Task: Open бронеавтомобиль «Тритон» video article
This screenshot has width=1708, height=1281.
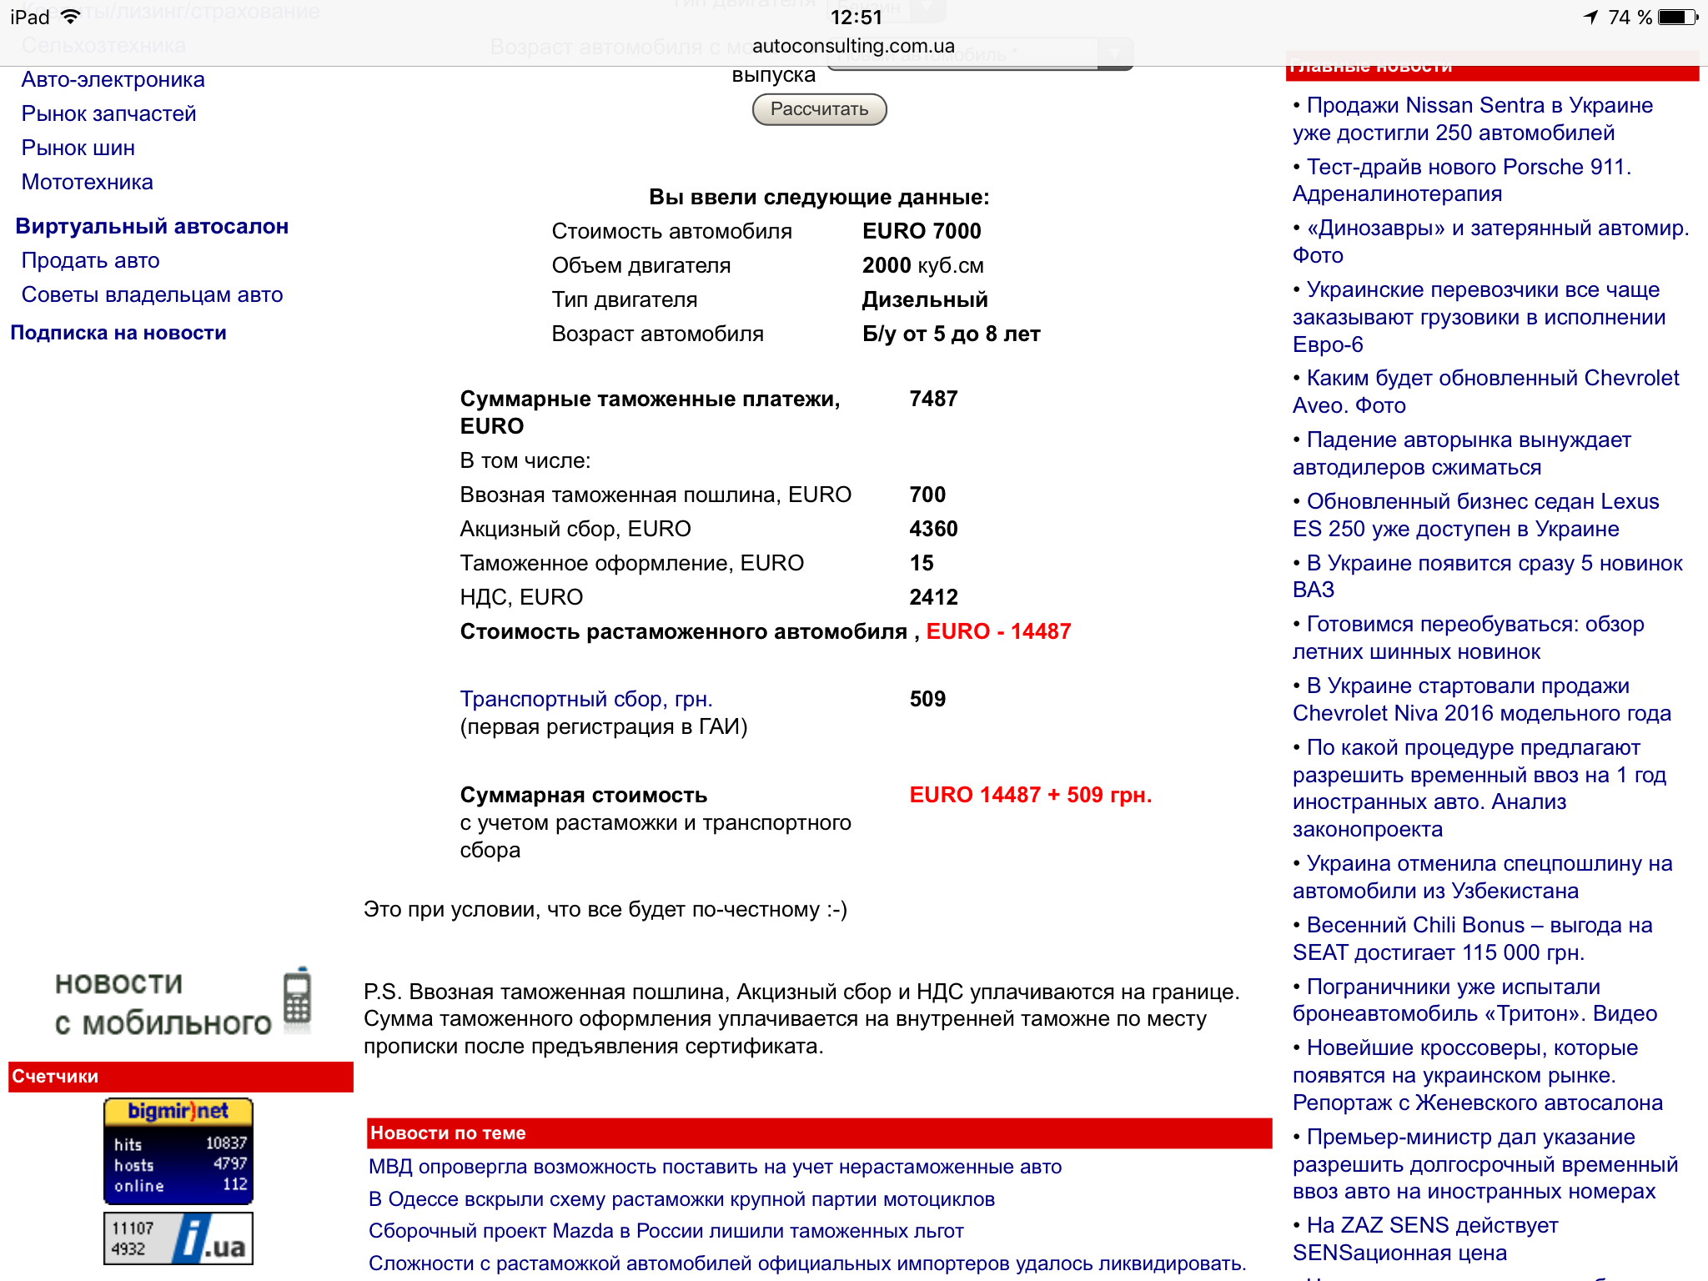Action: (x=1475, y=1001)
